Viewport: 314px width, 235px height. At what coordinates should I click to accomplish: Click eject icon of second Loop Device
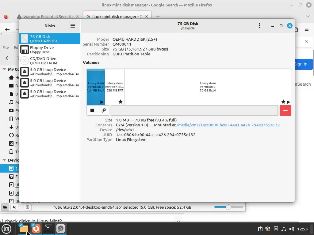click(25, 83)
